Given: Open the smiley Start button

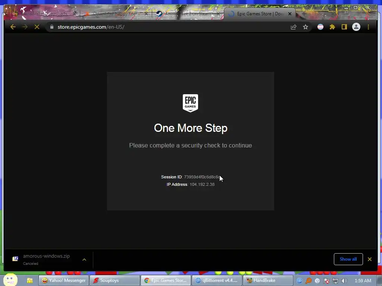Looking at the screenshot, I should [x=10, y=280].
